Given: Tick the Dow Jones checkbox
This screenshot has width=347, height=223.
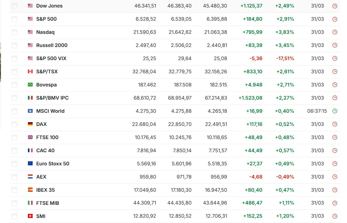Looking at the screenshot, I should tap(14, 6).
